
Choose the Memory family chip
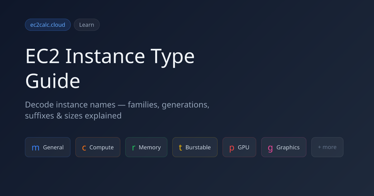click(x=146, y=147)
